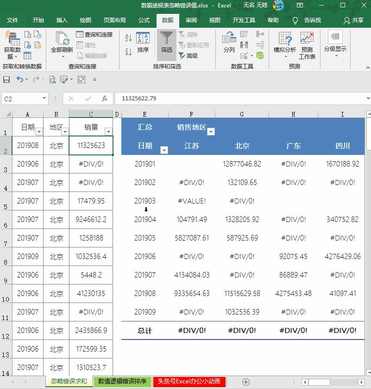Switch to the 数值逻辑错误排序 sheet tab
This screenshot has height=389, width=371.
pos(122,383)
